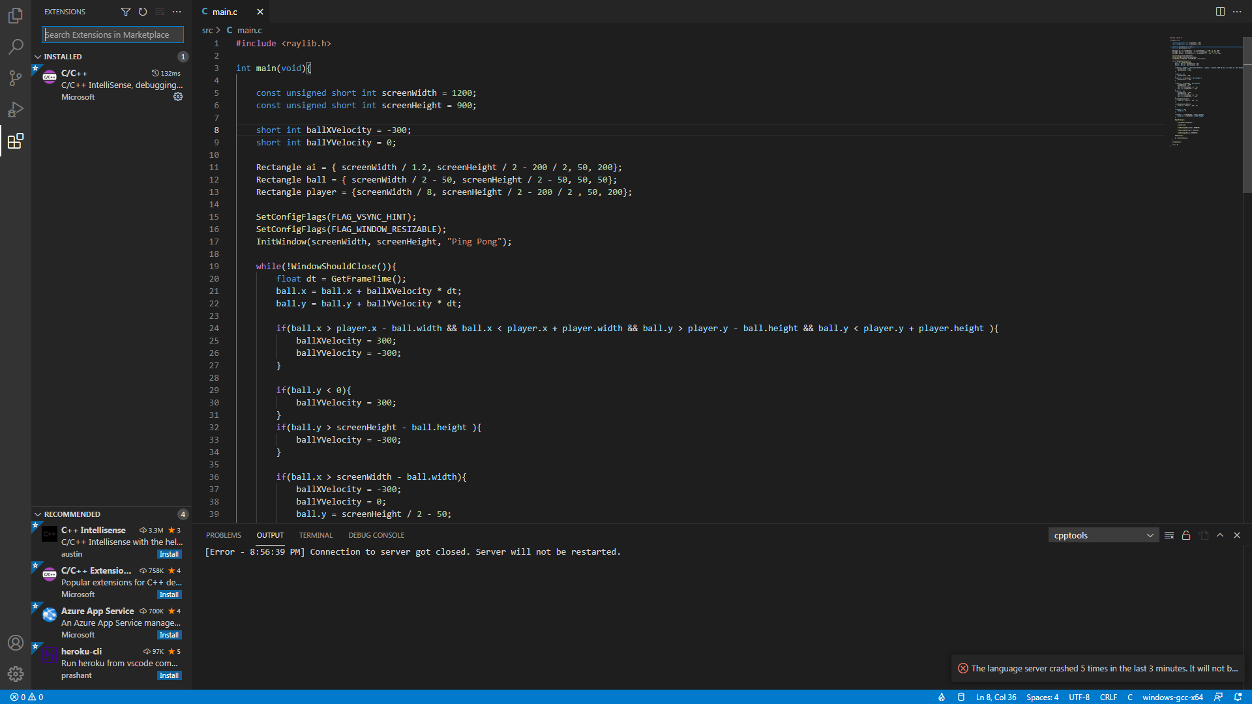Viewport: 1252px width, 704px height.
Task: Refresh the extensions list
Action: (143, 12)
